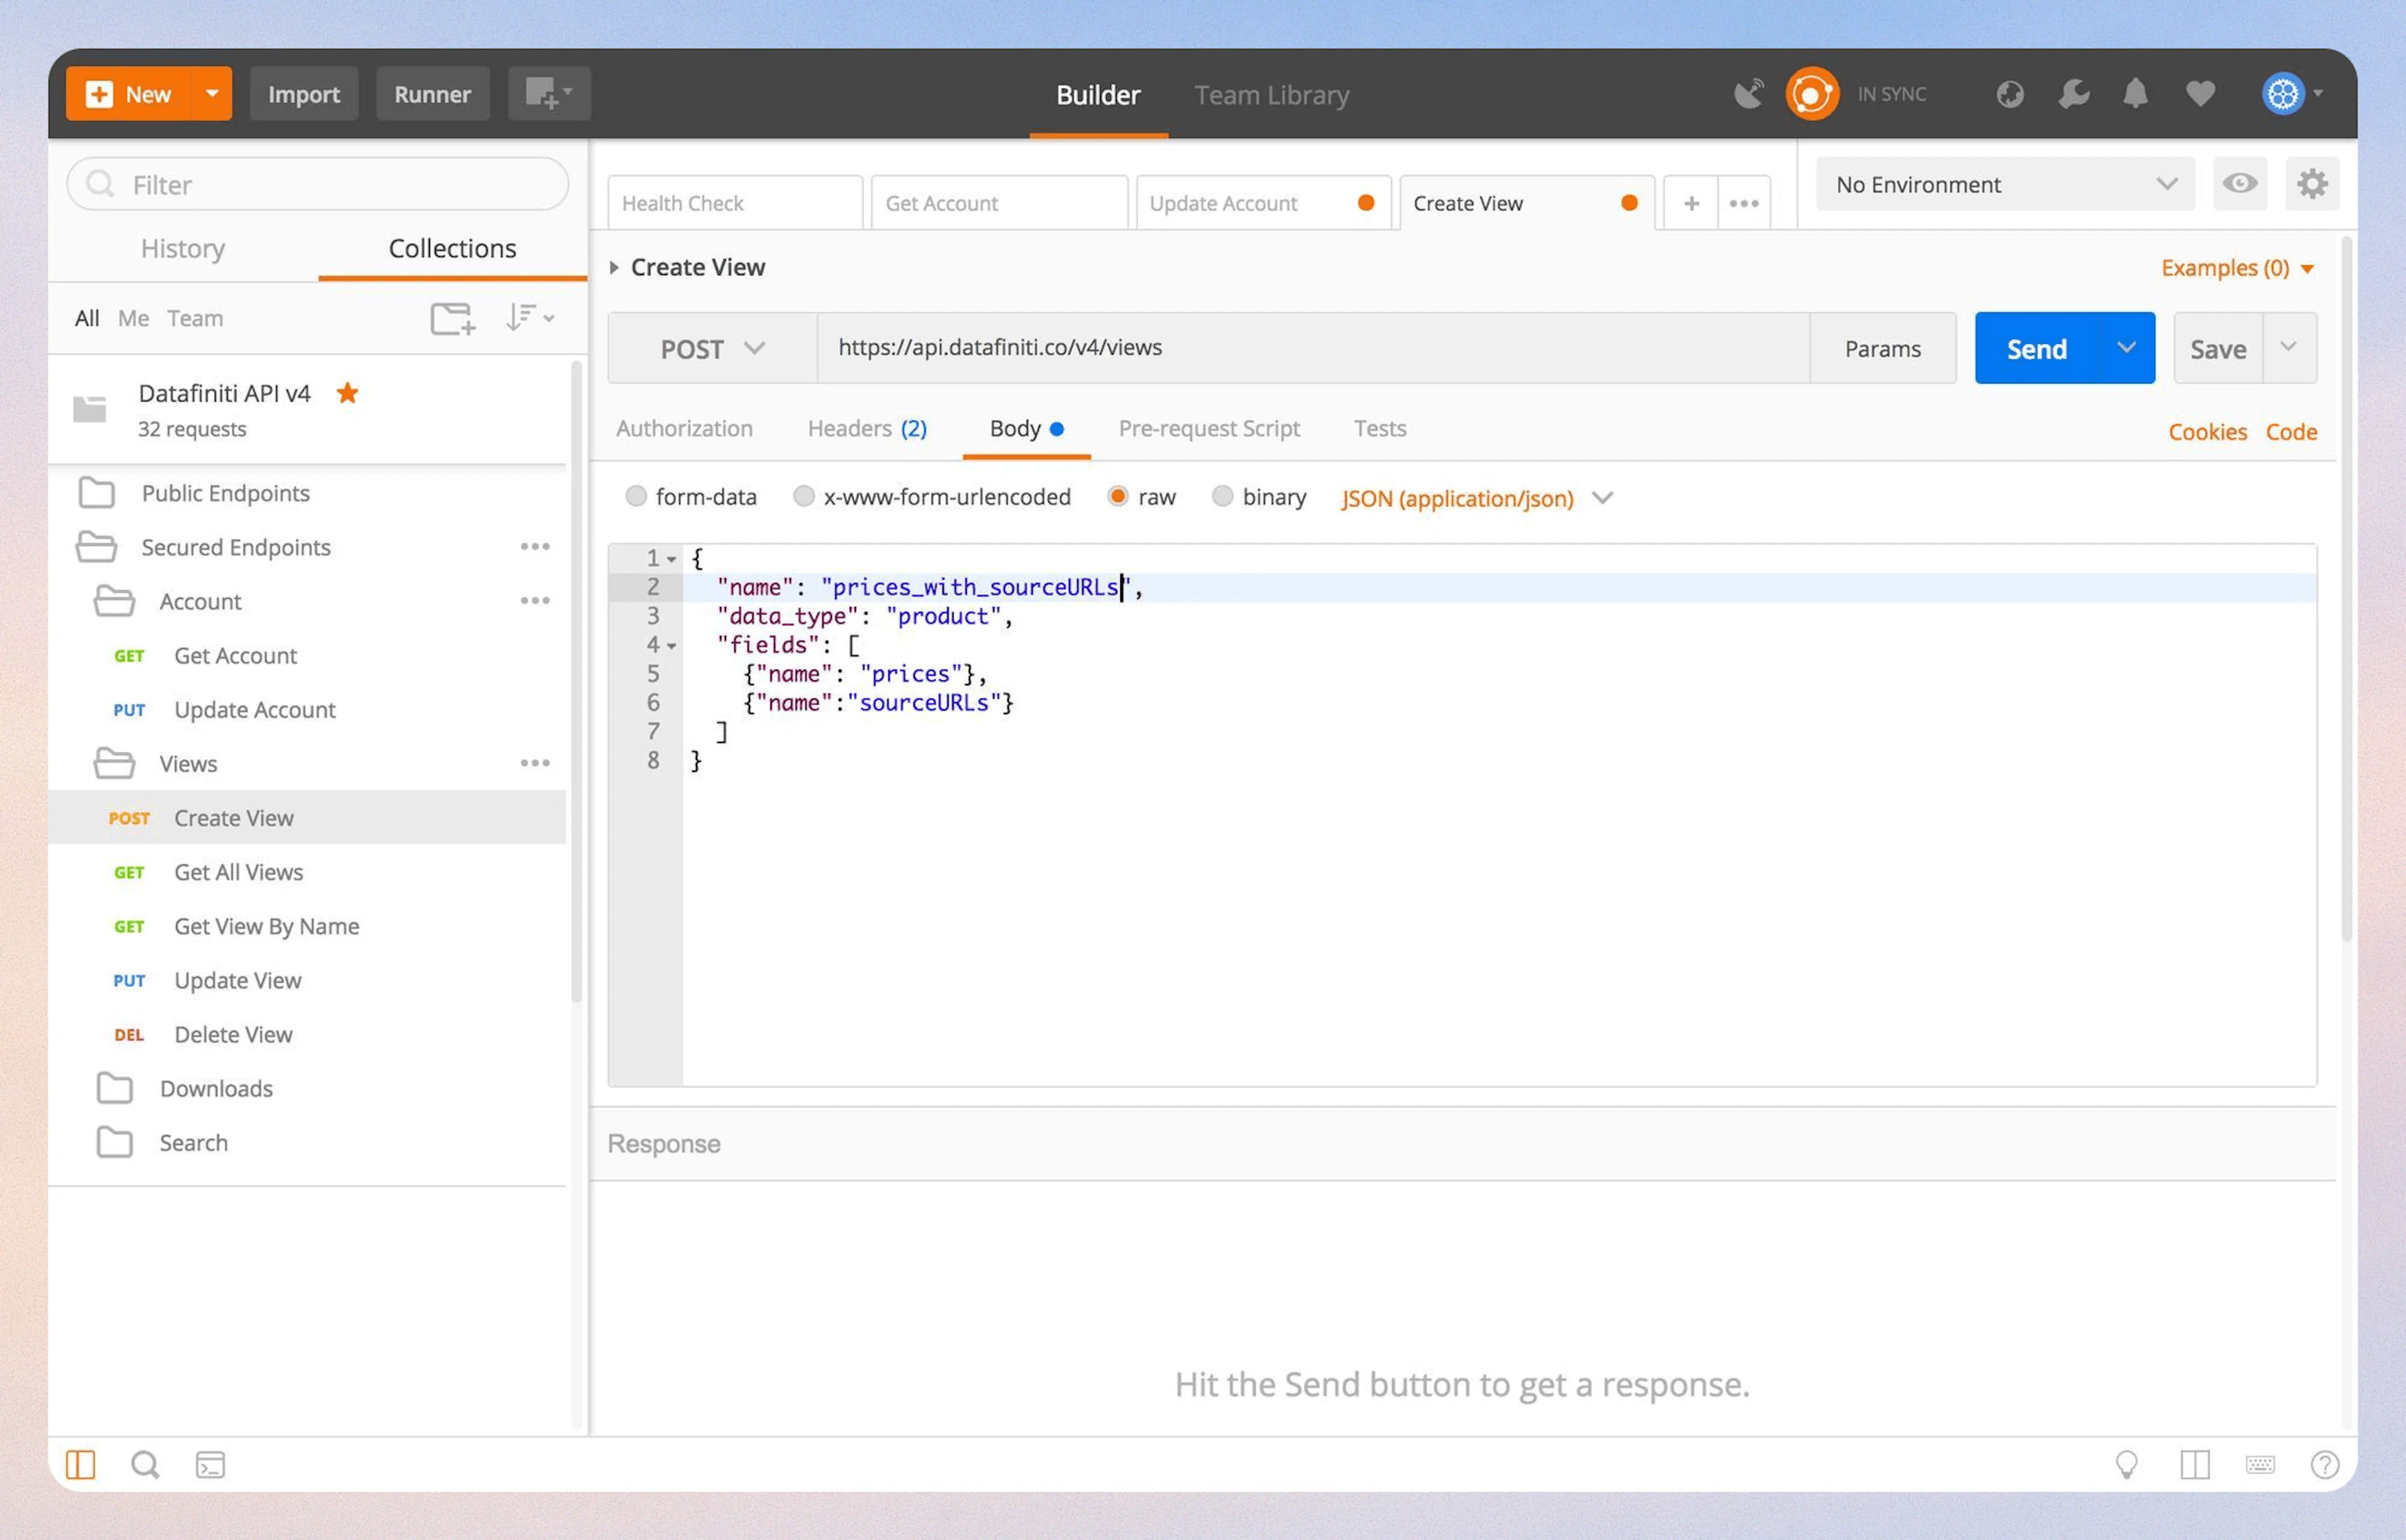Screen dimensions: 2406x1540
Task: Click the wrench settings icon in header
Action: click(x=2073, y=93)
